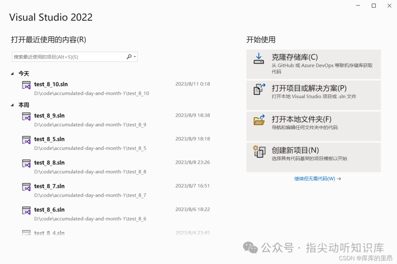
Task: Click the test_8_9.sln solution icon
Action: click(x=26, y=116)
